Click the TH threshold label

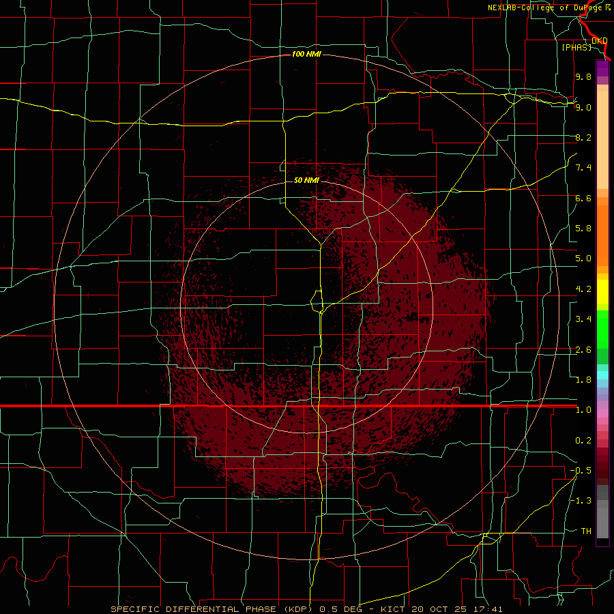tap(586, 531)
